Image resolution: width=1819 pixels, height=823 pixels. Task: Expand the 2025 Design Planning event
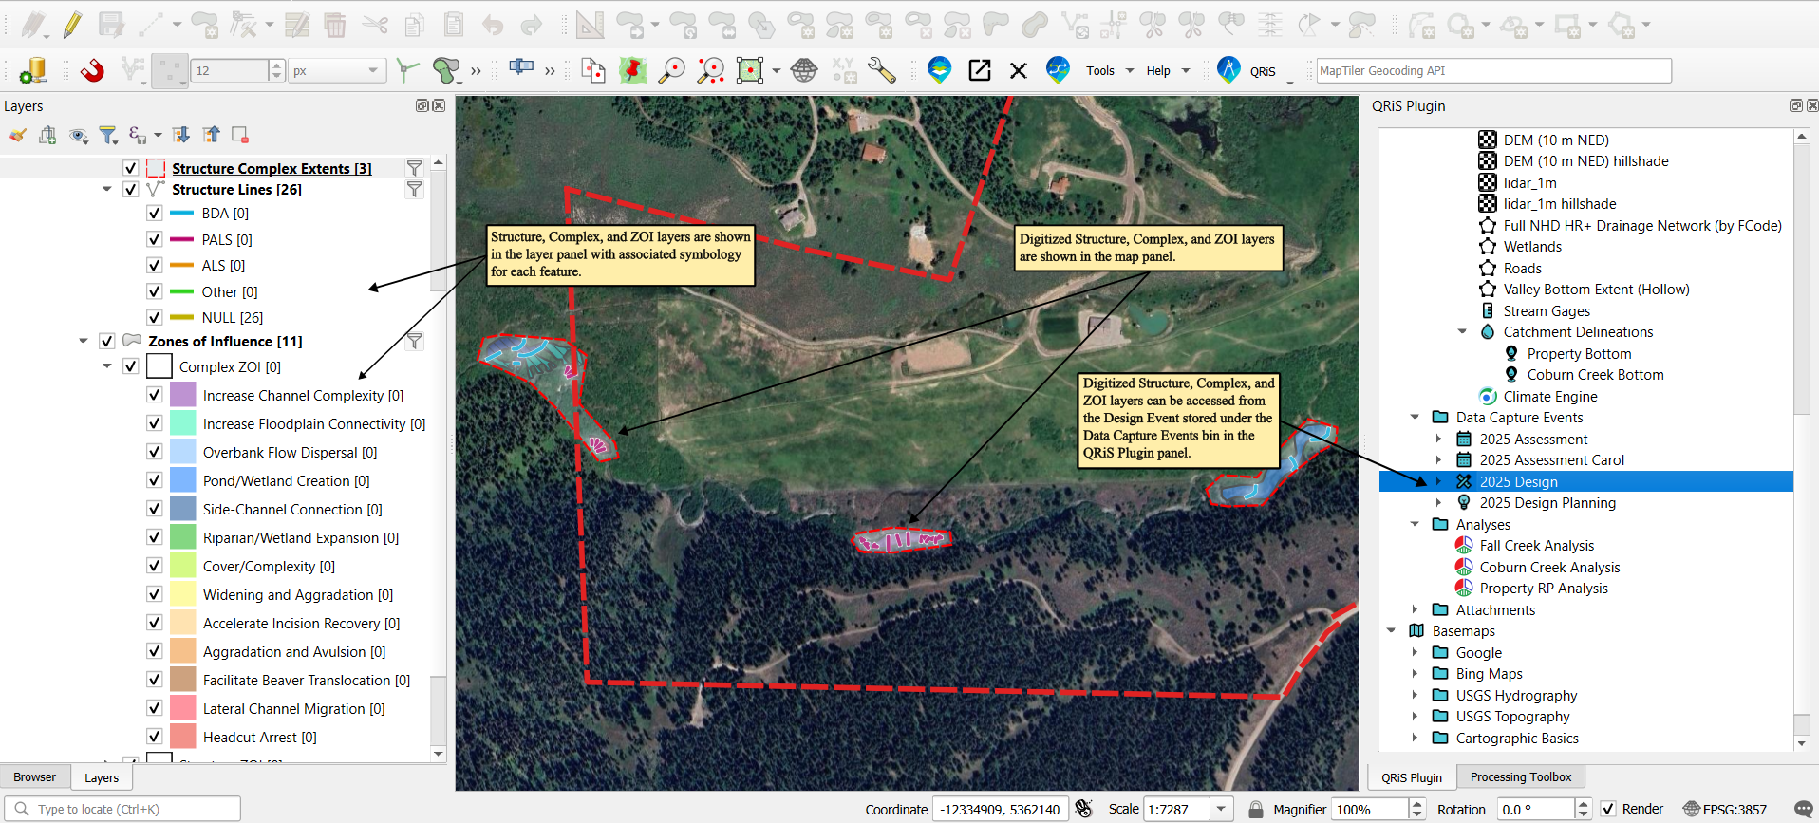1438,503
